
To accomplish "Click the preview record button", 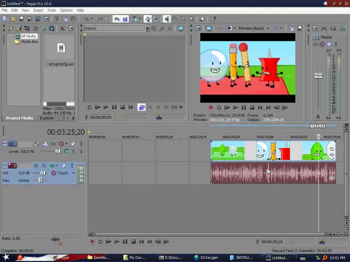I will point(211,107).
